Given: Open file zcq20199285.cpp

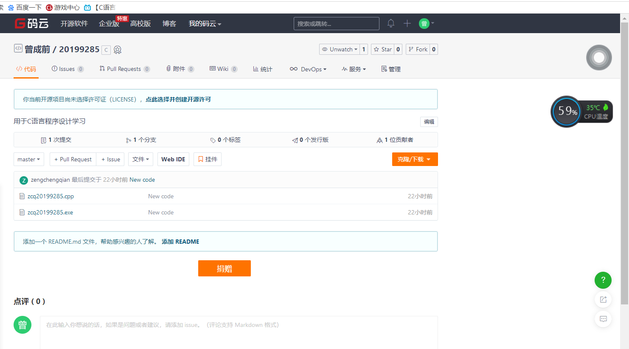Looking at the screenshot, I should (x=51, y=196).
